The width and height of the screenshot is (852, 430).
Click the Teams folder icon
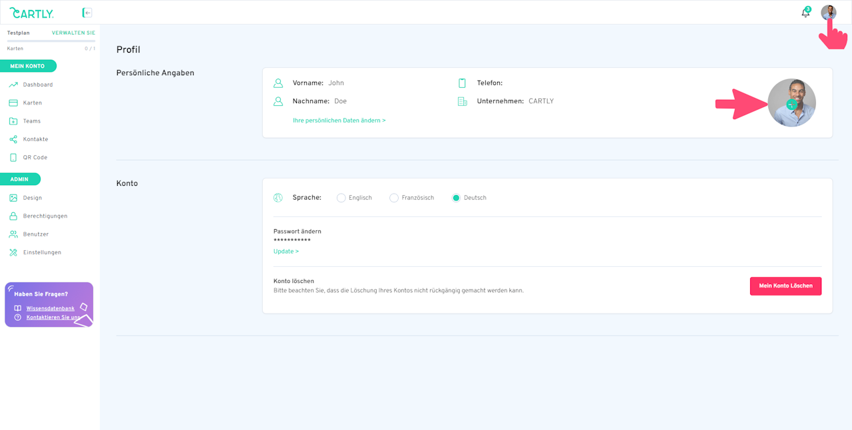coord(13,121)
